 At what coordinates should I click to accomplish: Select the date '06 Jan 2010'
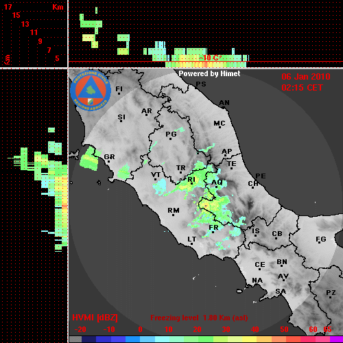[x=306, y=77]
